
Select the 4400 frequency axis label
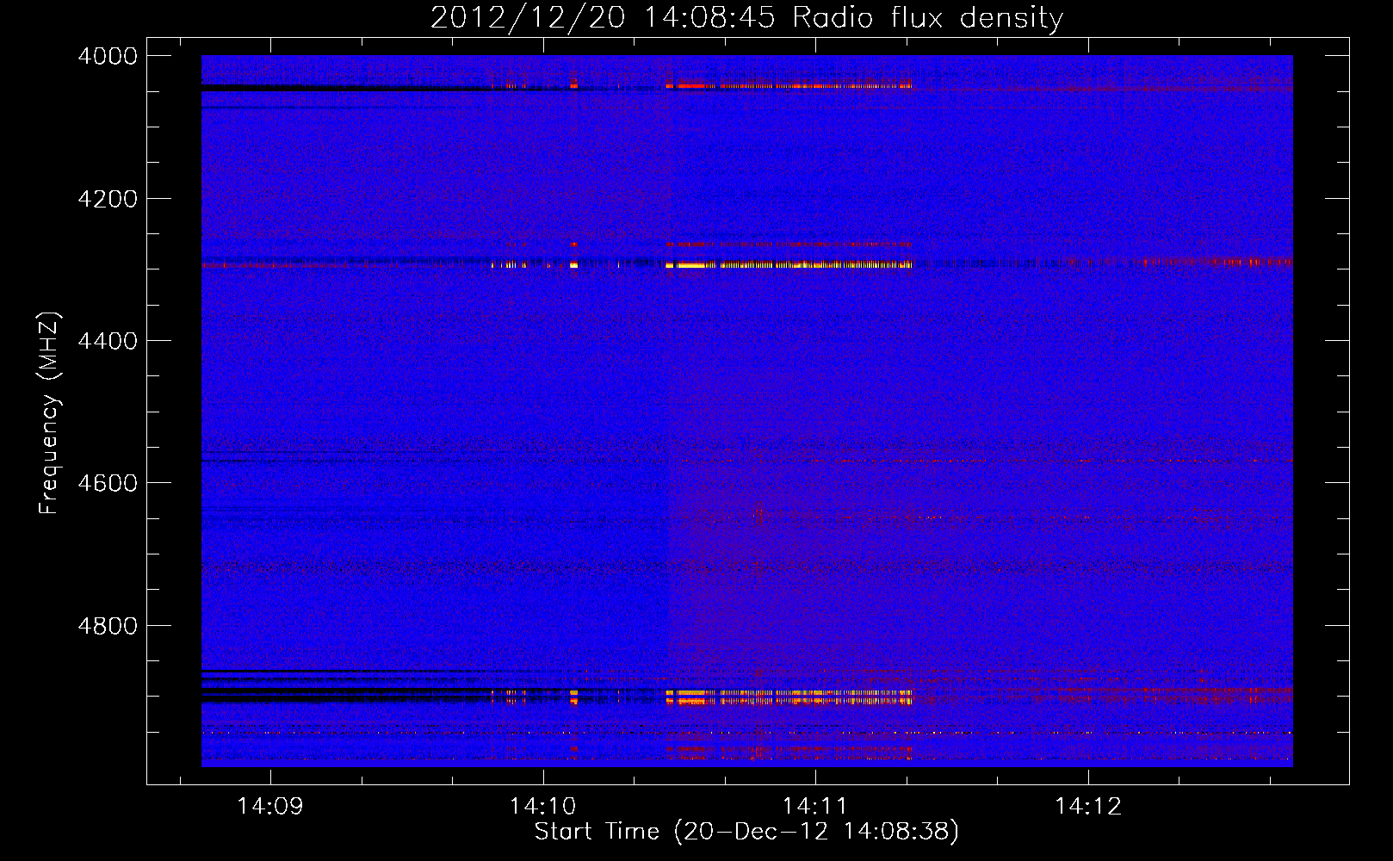[x=108, y=342]
